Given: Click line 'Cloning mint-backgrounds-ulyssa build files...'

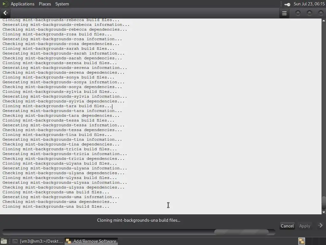Looking at the screenshot, I should click(60, 178).
